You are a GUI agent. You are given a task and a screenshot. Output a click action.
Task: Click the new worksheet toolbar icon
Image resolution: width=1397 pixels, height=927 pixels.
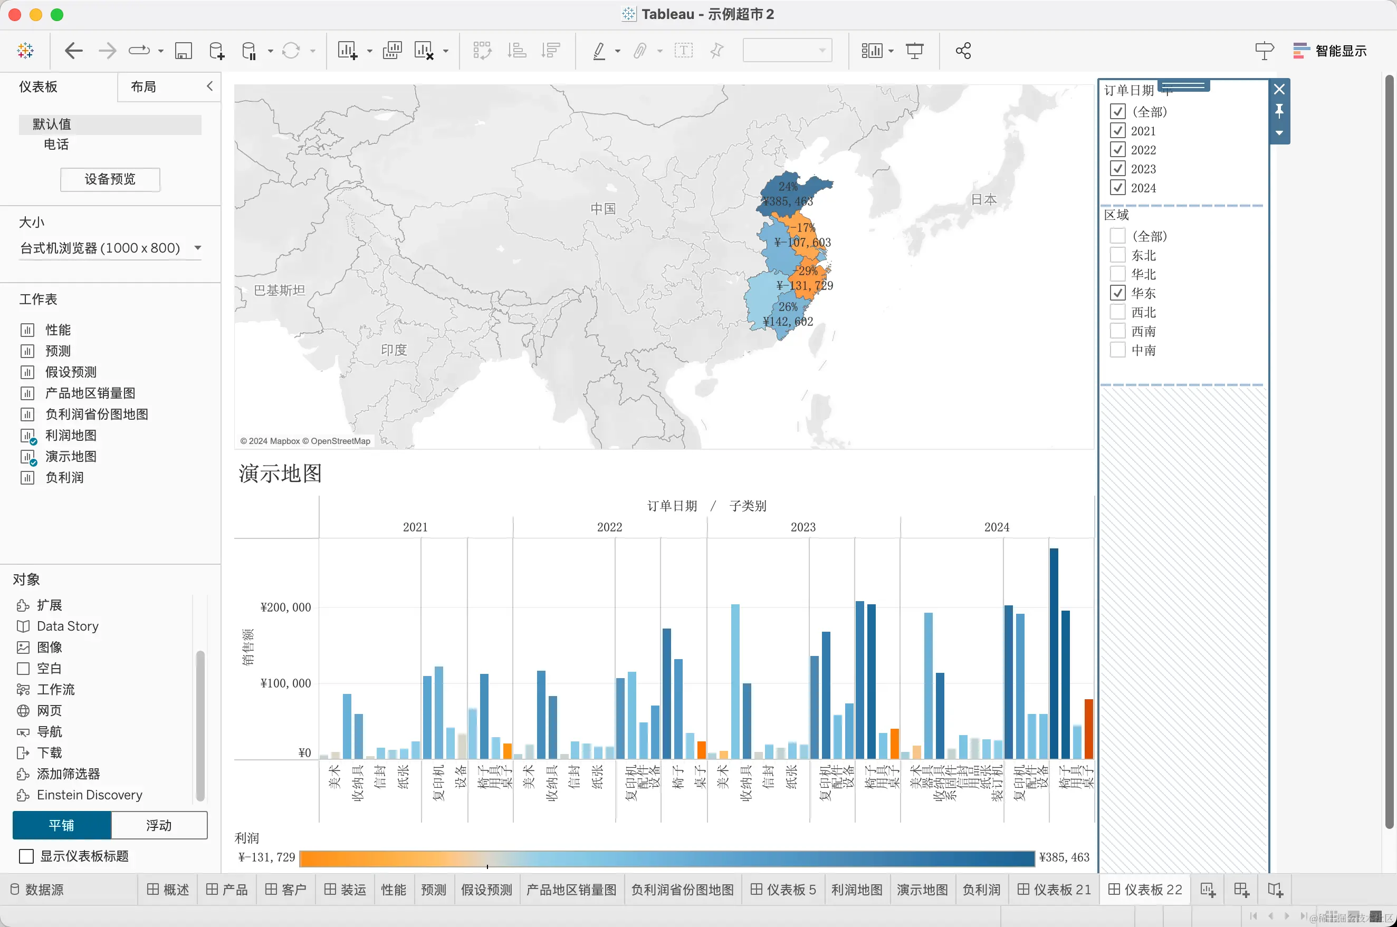point(347,51)
